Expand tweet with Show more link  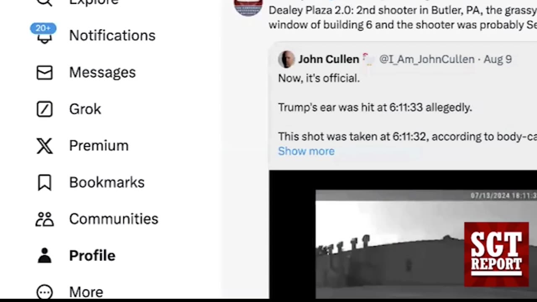306,151
